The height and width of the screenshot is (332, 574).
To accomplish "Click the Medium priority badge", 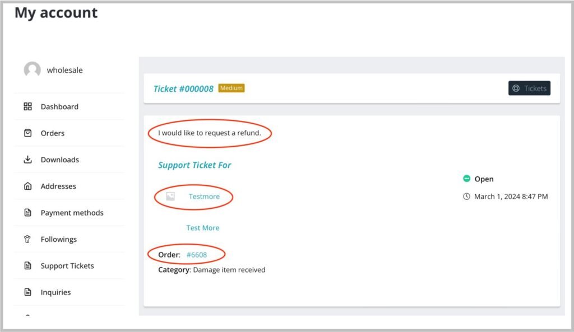I will pyautogui.click(x=232, y=88).
